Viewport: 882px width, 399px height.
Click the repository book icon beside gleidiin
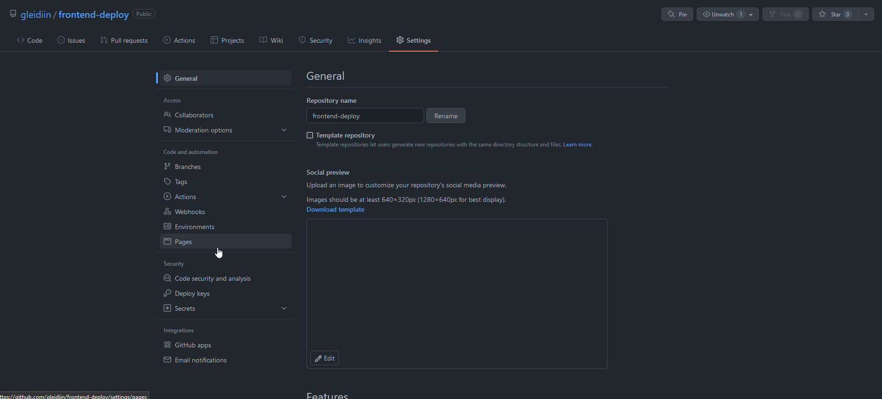pos(13,14)
